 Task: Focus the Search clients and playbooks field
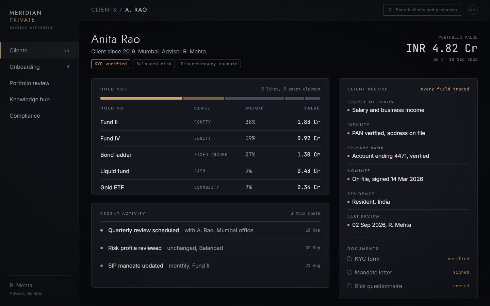click(422, 10)
